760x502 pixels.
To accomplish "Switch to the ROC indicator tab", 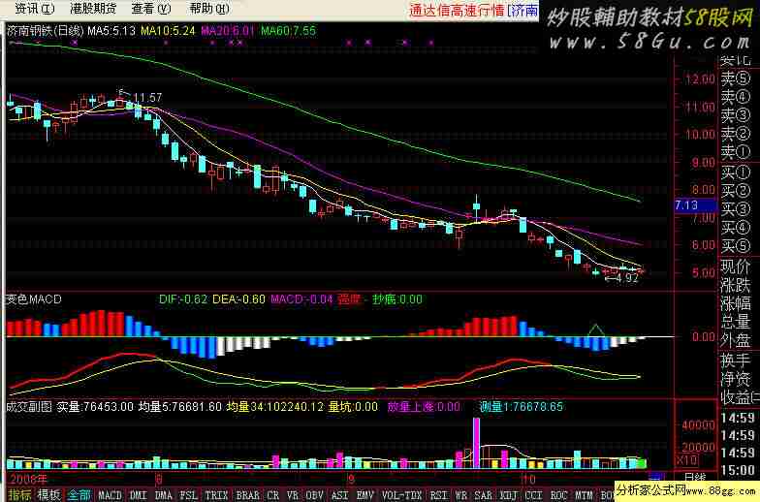I will (x=558, y=495).
